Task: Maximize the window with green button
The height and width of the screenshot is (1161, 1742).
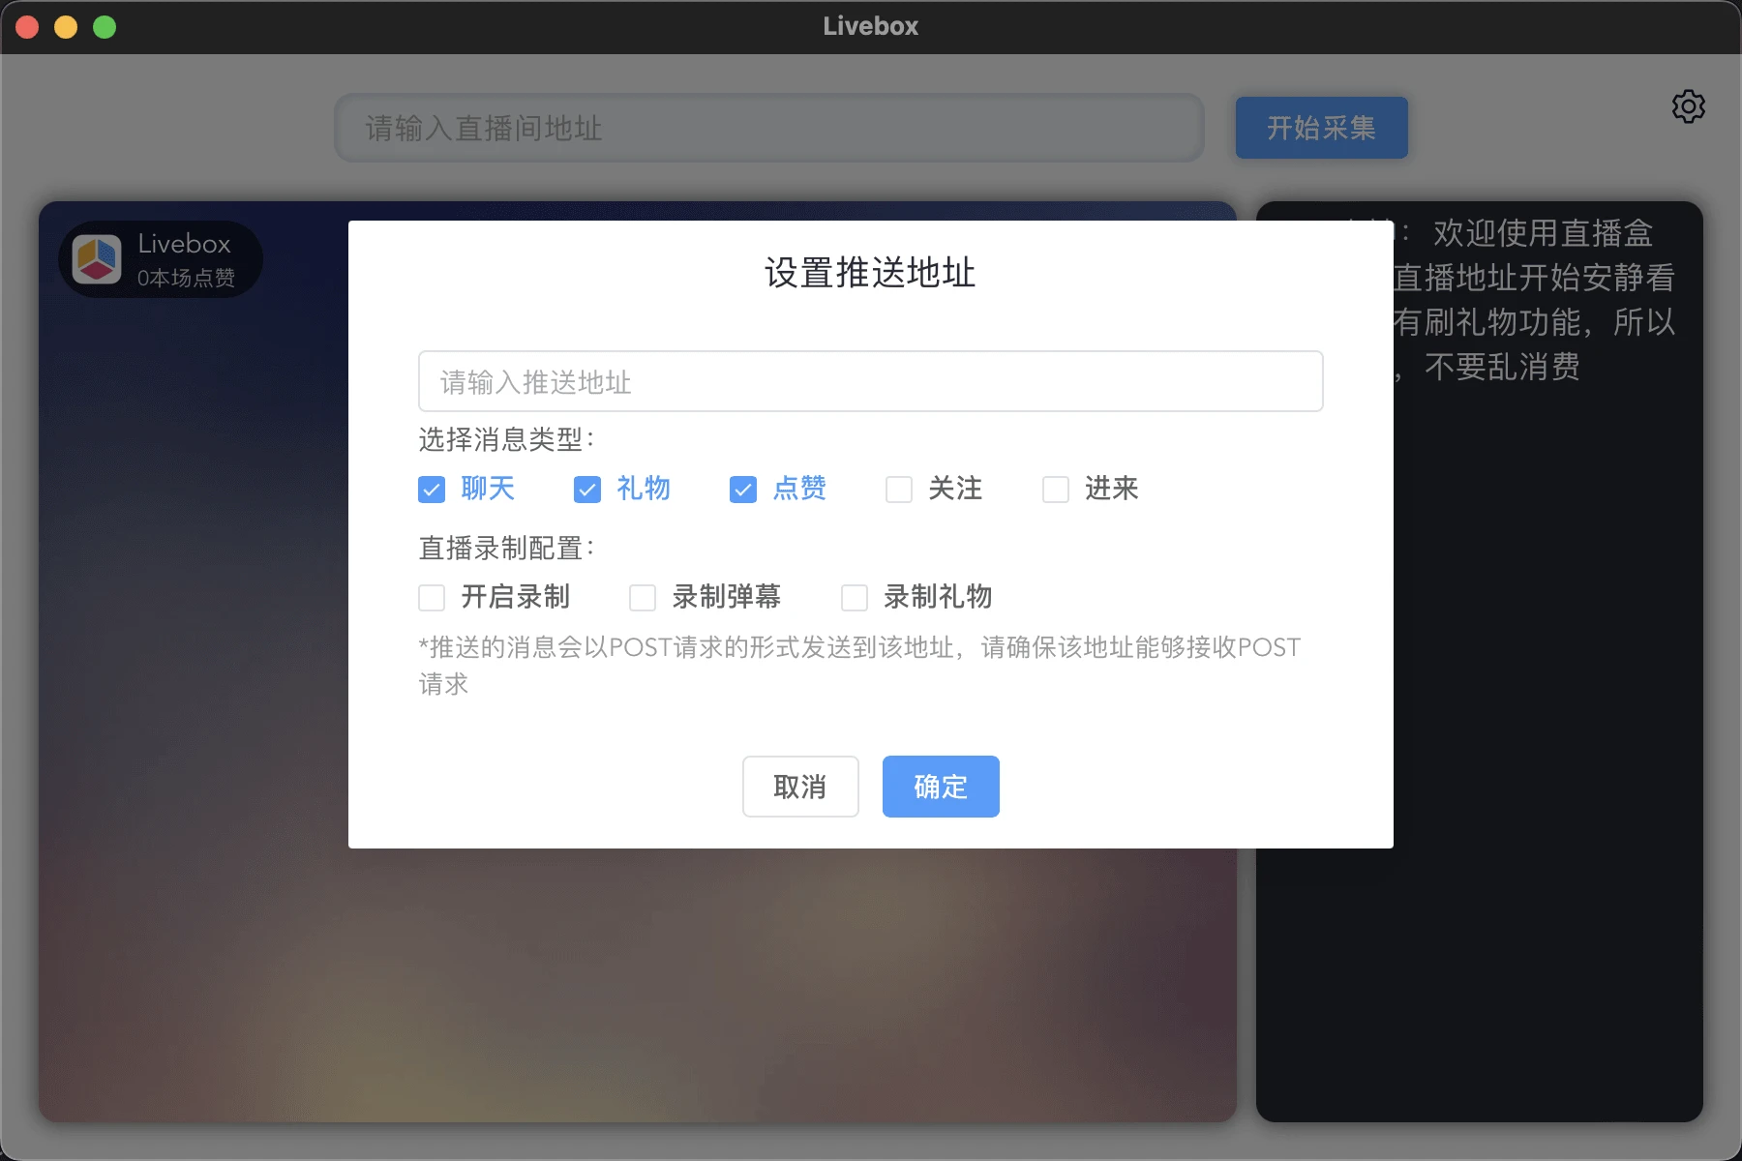Action: 105,27
